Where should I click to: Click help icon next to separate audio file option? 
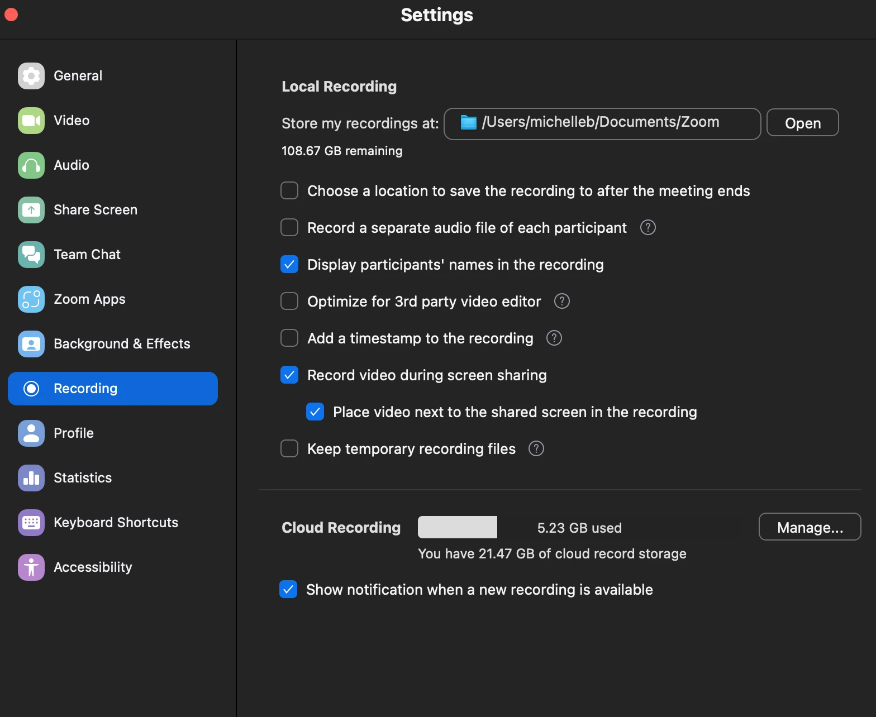coord(648,228)
